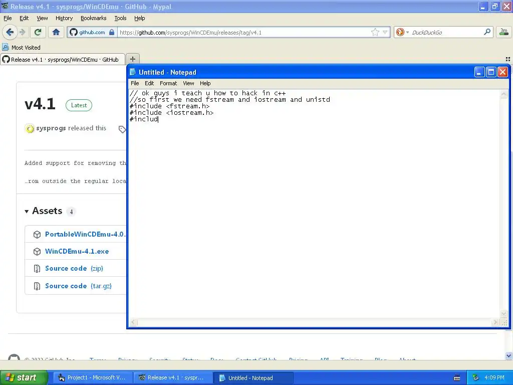Click Notepad horizontal scrollbar left arrow
513x385 pixels.
pyautogui.click(x=133, y=322)
